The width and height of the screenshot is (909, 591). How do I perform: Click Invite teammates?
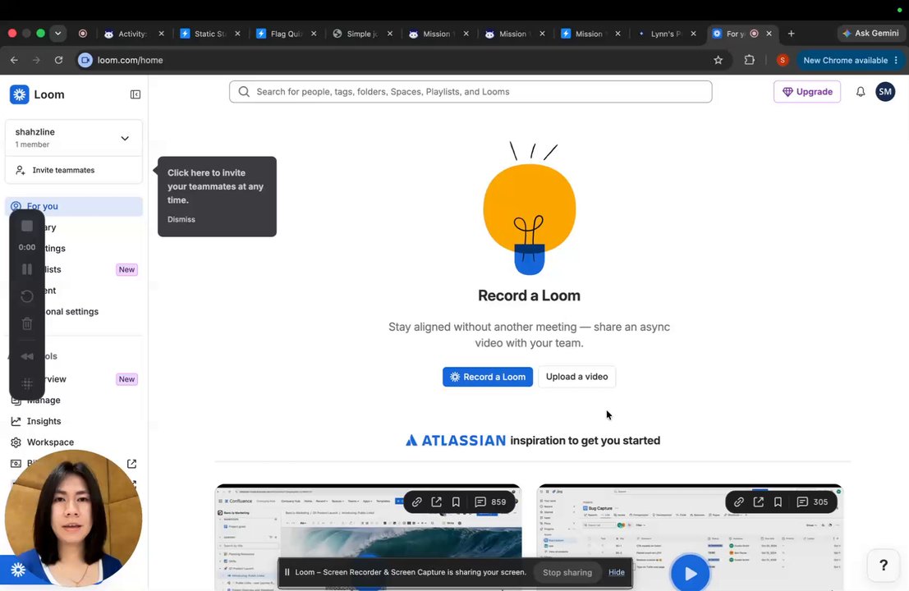(74, 170)
